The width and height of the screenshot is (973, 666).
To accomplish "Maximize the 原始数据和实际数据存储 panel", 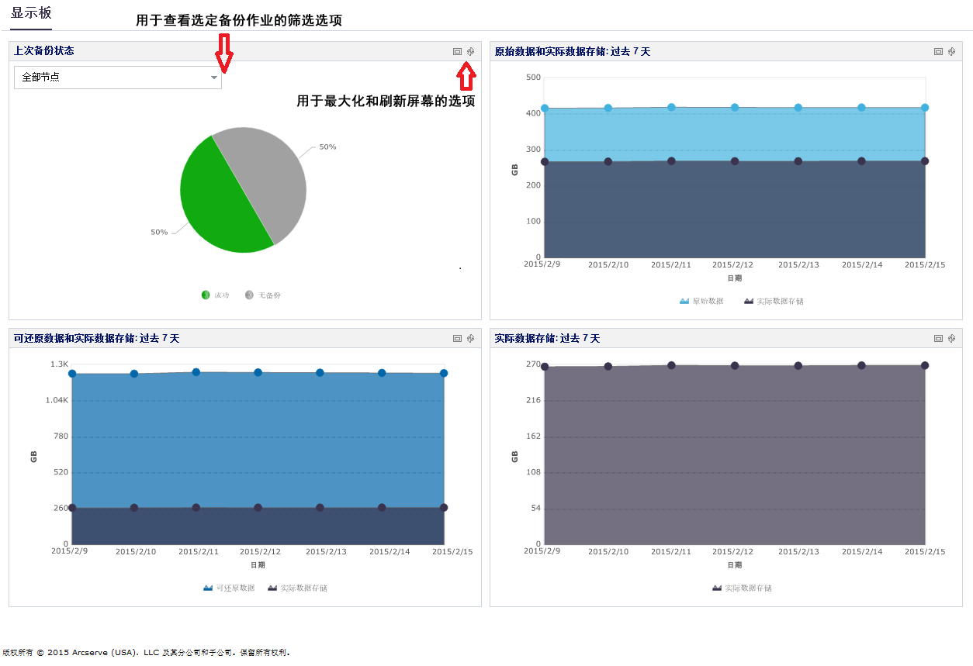I will coord(938,51).
